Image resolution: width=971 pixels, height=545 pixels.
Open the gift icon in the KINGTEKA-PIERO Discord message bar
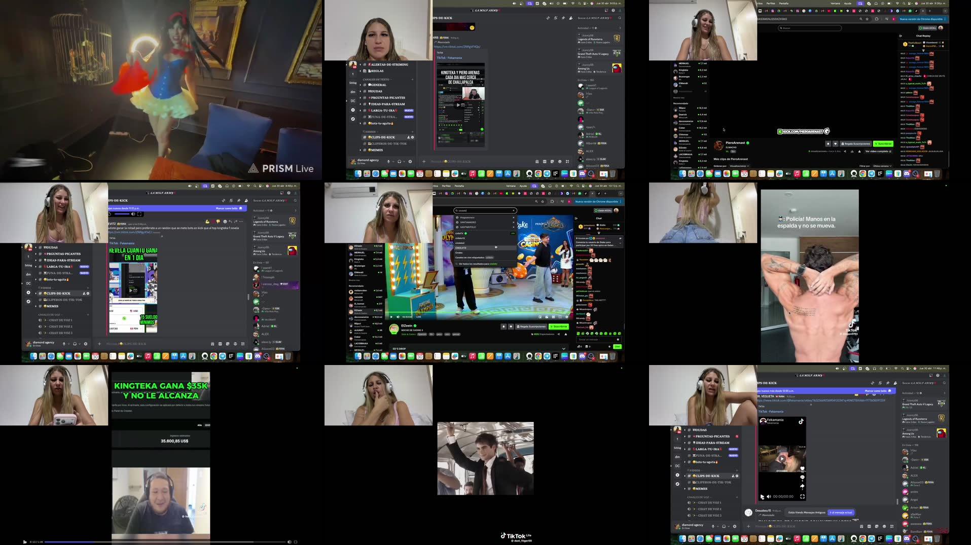[537, 162]
